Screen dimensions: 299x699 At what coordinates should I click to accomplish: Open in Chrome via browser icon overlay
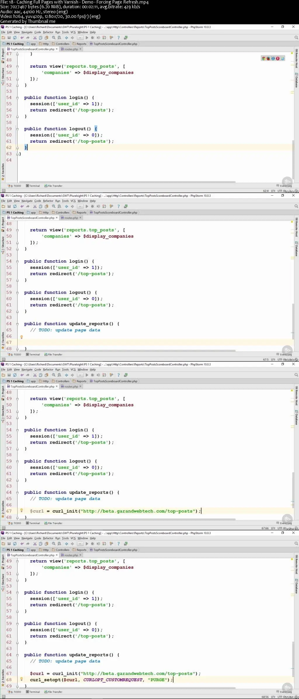point(264,59)
